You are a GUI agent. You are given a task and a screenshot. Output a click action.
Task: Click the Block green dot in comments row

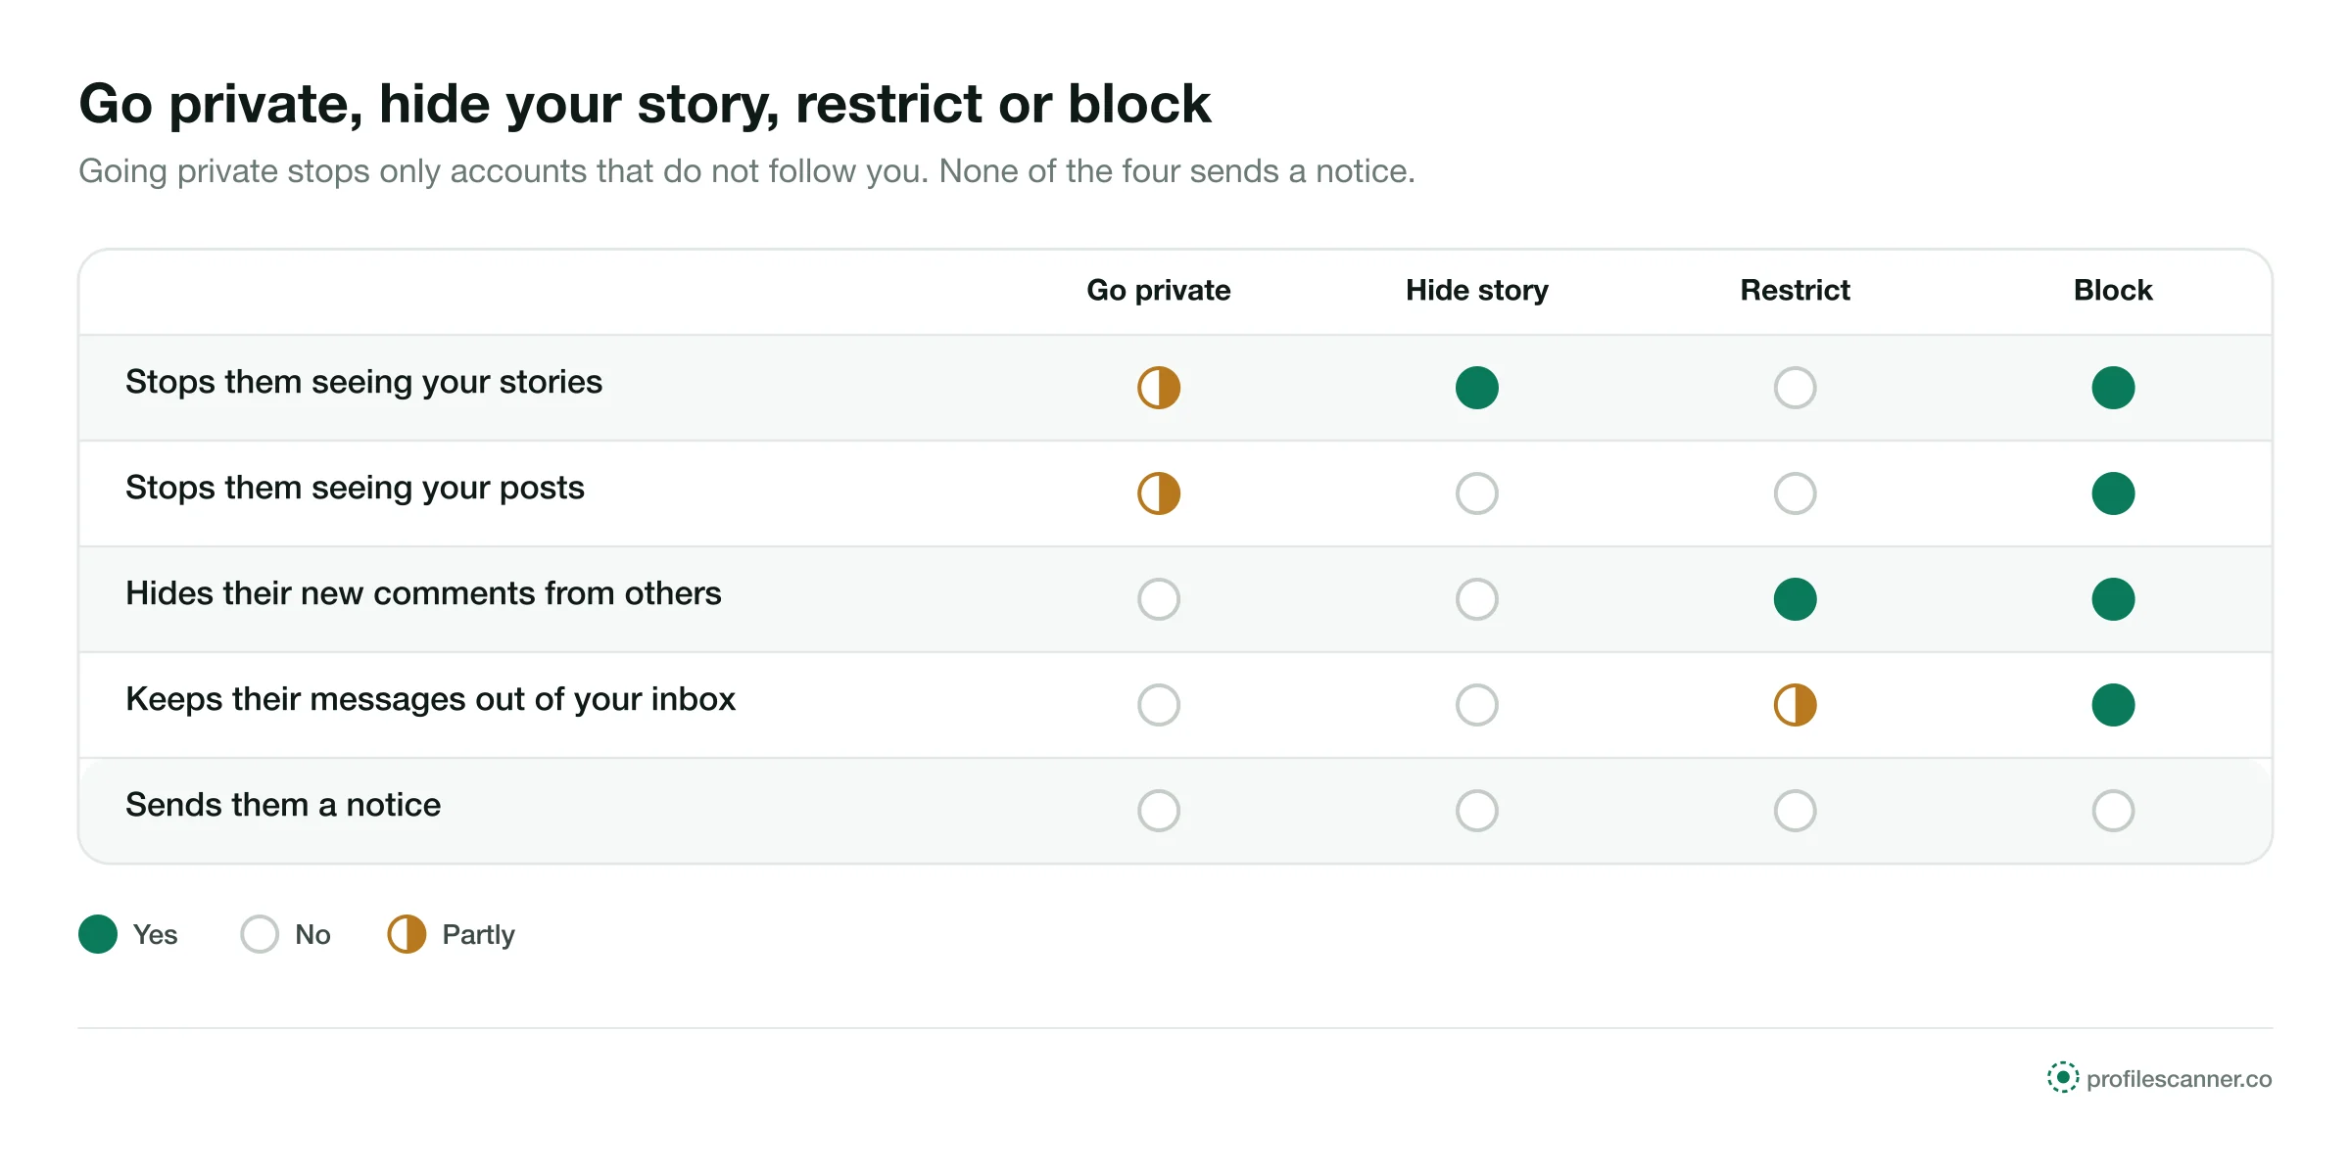click(2114, 599)
